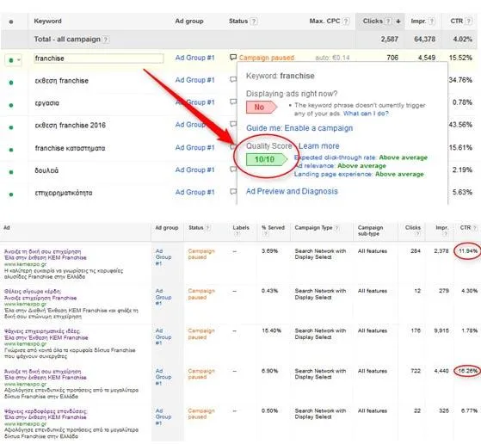Image resolution: width=481 pixels, height=444 pixels.
Task: Click Ad Group #1 link in 1.78% CTR ad row
Action: 163,337
